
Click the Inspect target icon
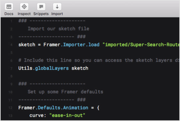[24, 7]
